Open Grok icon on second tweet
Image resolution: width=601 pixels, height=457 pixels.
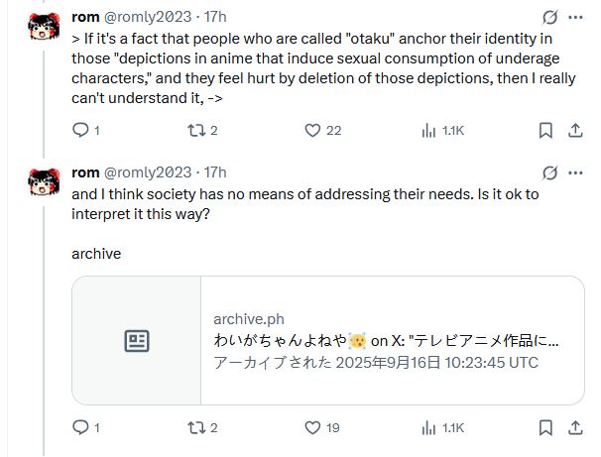tap(548, 171)
